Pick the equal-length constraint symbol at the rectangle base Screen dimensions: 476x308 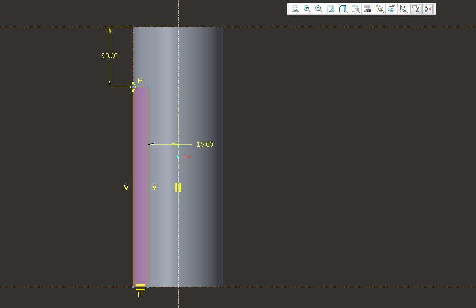141,287
